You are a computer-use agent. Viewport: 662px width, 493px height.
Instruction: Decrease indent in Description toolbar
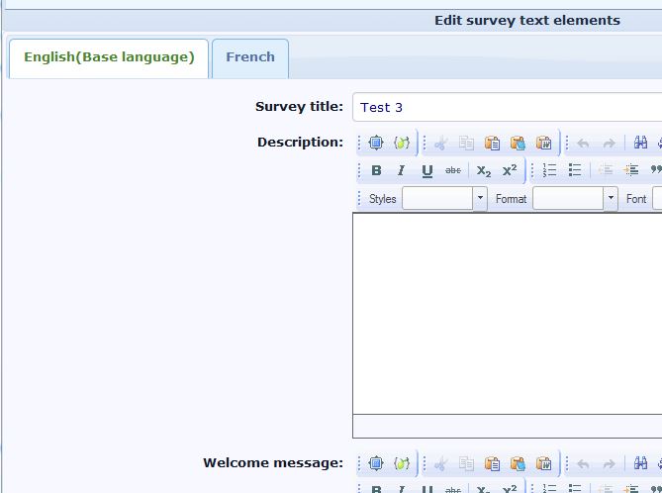605,170
